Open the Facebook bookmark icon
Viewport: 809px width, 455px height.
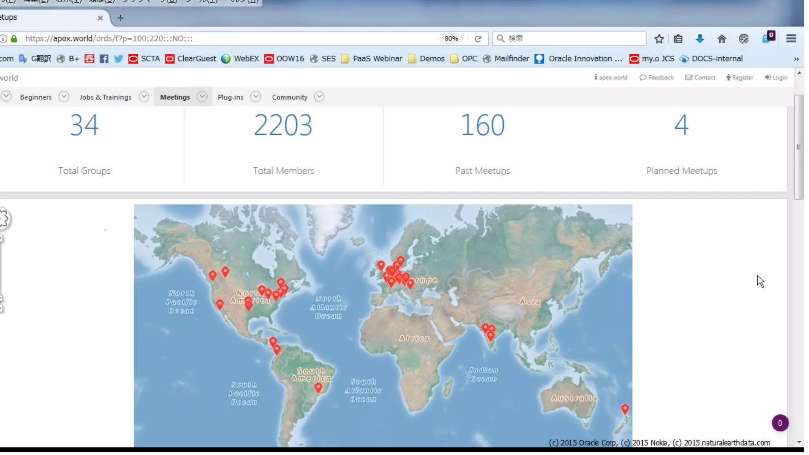(x=104, y=59)
